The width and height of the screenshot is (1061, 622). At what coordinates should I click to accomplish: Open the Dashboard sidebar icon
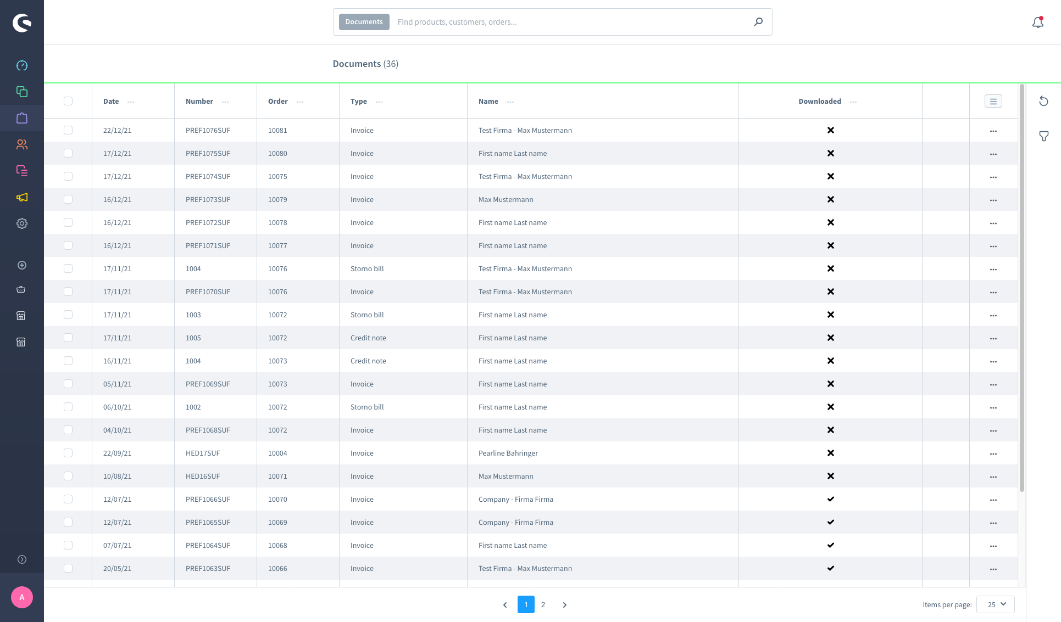[x=22, y=65]
